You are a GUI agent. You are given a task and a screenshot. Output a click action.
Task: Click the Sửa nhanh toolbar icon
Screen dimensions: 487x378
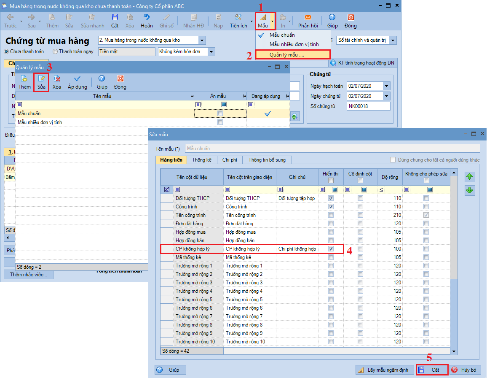92,17
